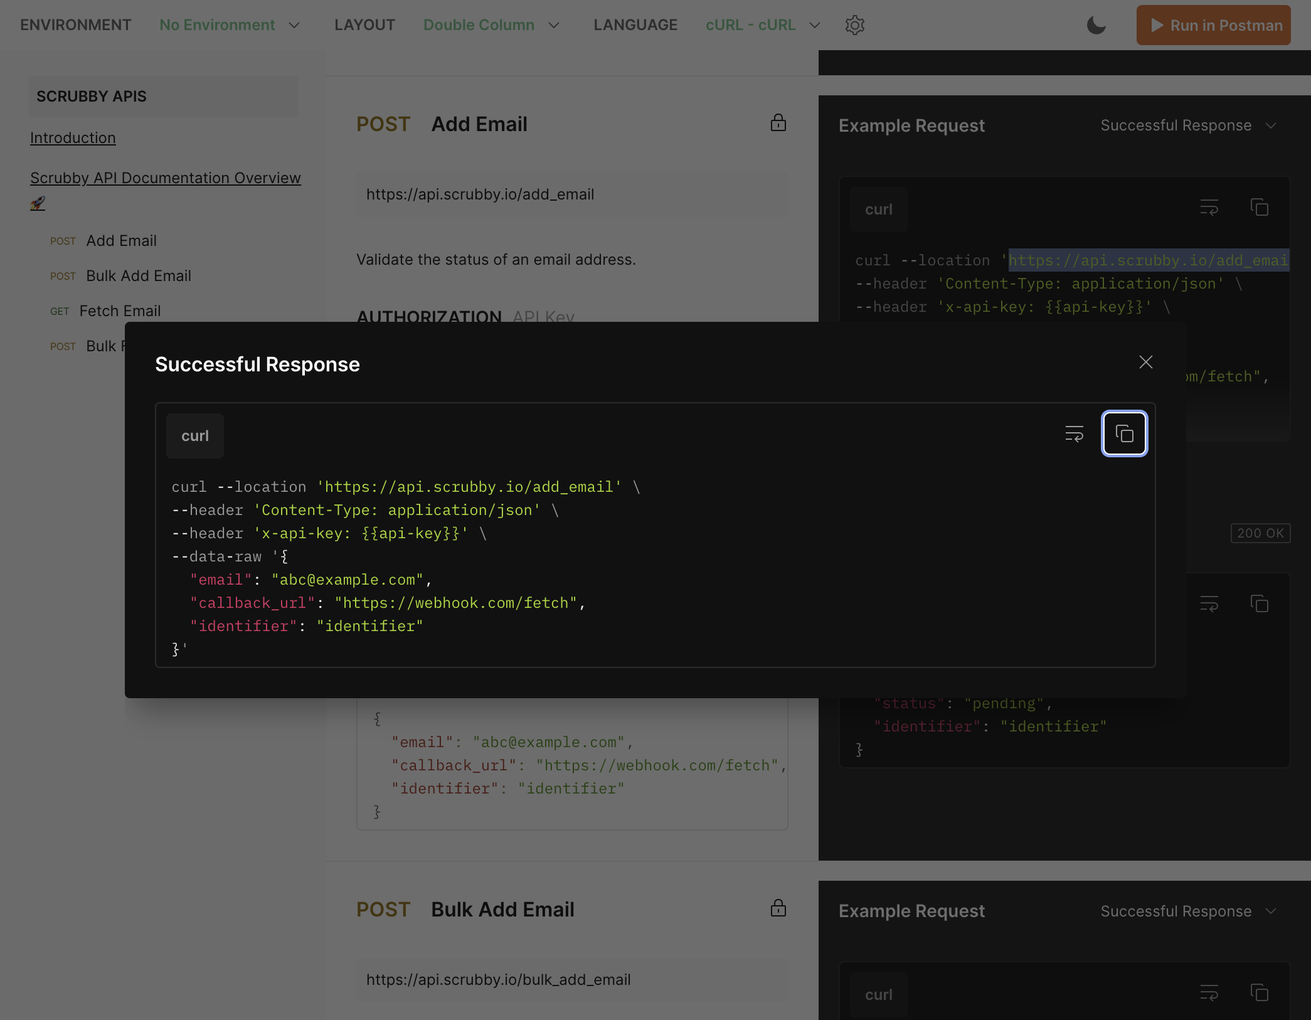Image resolution: width=1311 pixels, height=1020 pixels.
Task: Click the LAYOUT label in top bar
Action: pyautogui.click(x=364, y=25)
